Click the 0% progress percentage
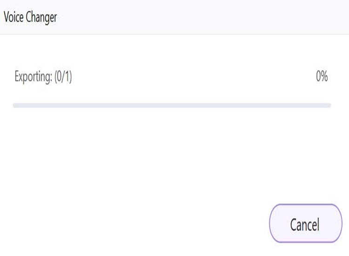 [322, 76]
